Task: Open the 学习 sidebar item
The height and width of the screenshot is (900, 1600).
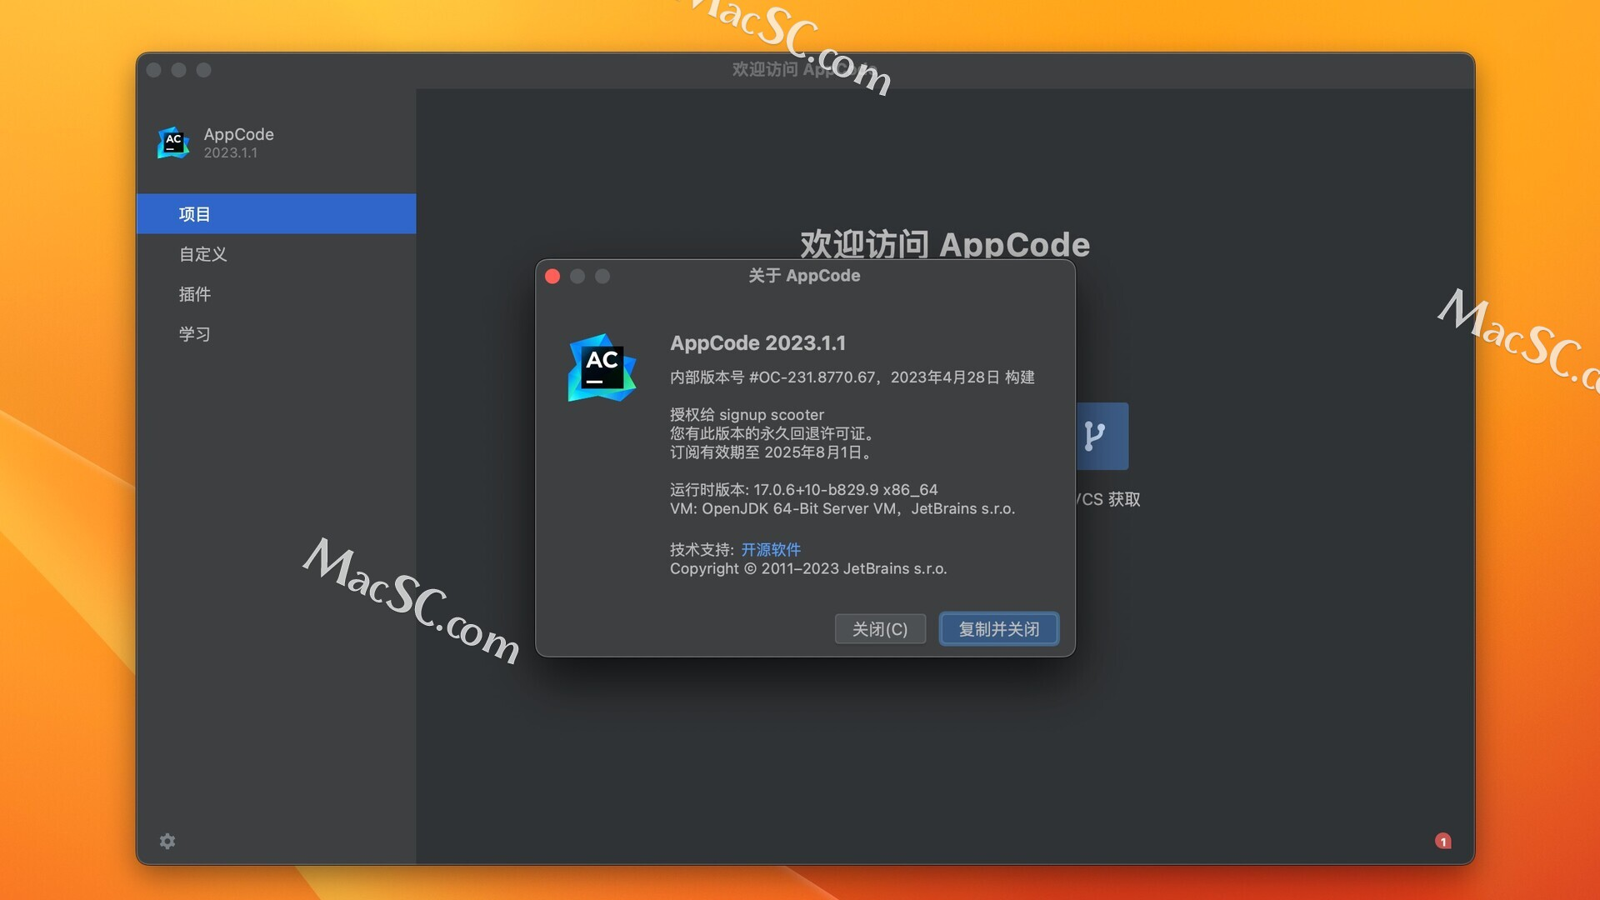Action: point(276,334)
